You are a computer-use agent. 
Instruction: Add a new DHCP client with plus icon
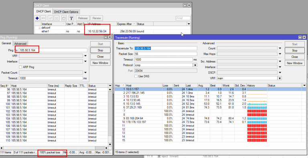[x=37, y=18]
